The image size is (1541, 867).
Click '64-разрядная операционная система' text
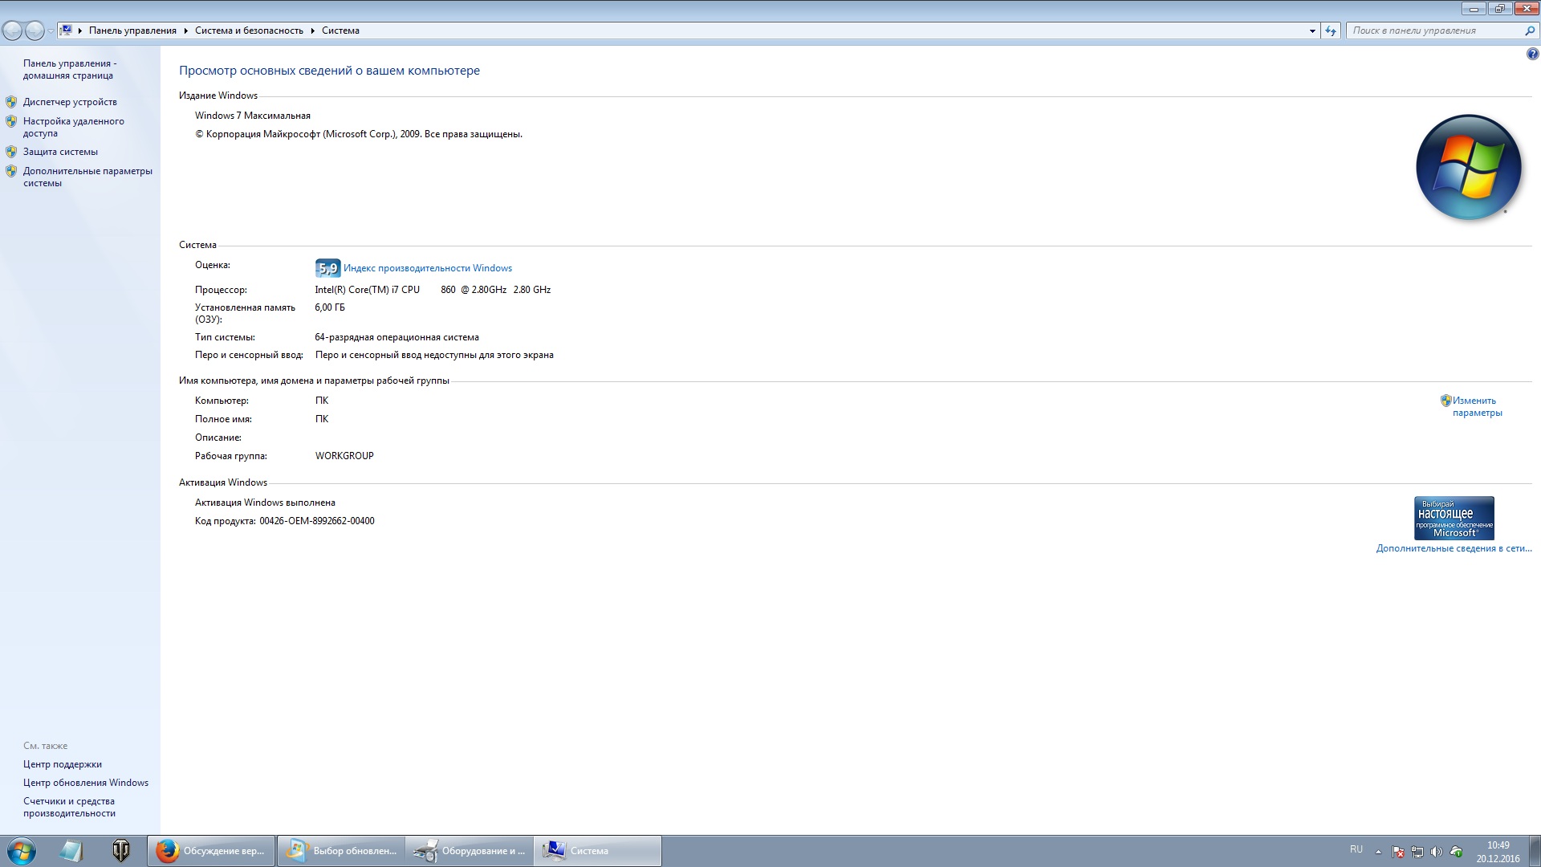(x=396, y=337)
